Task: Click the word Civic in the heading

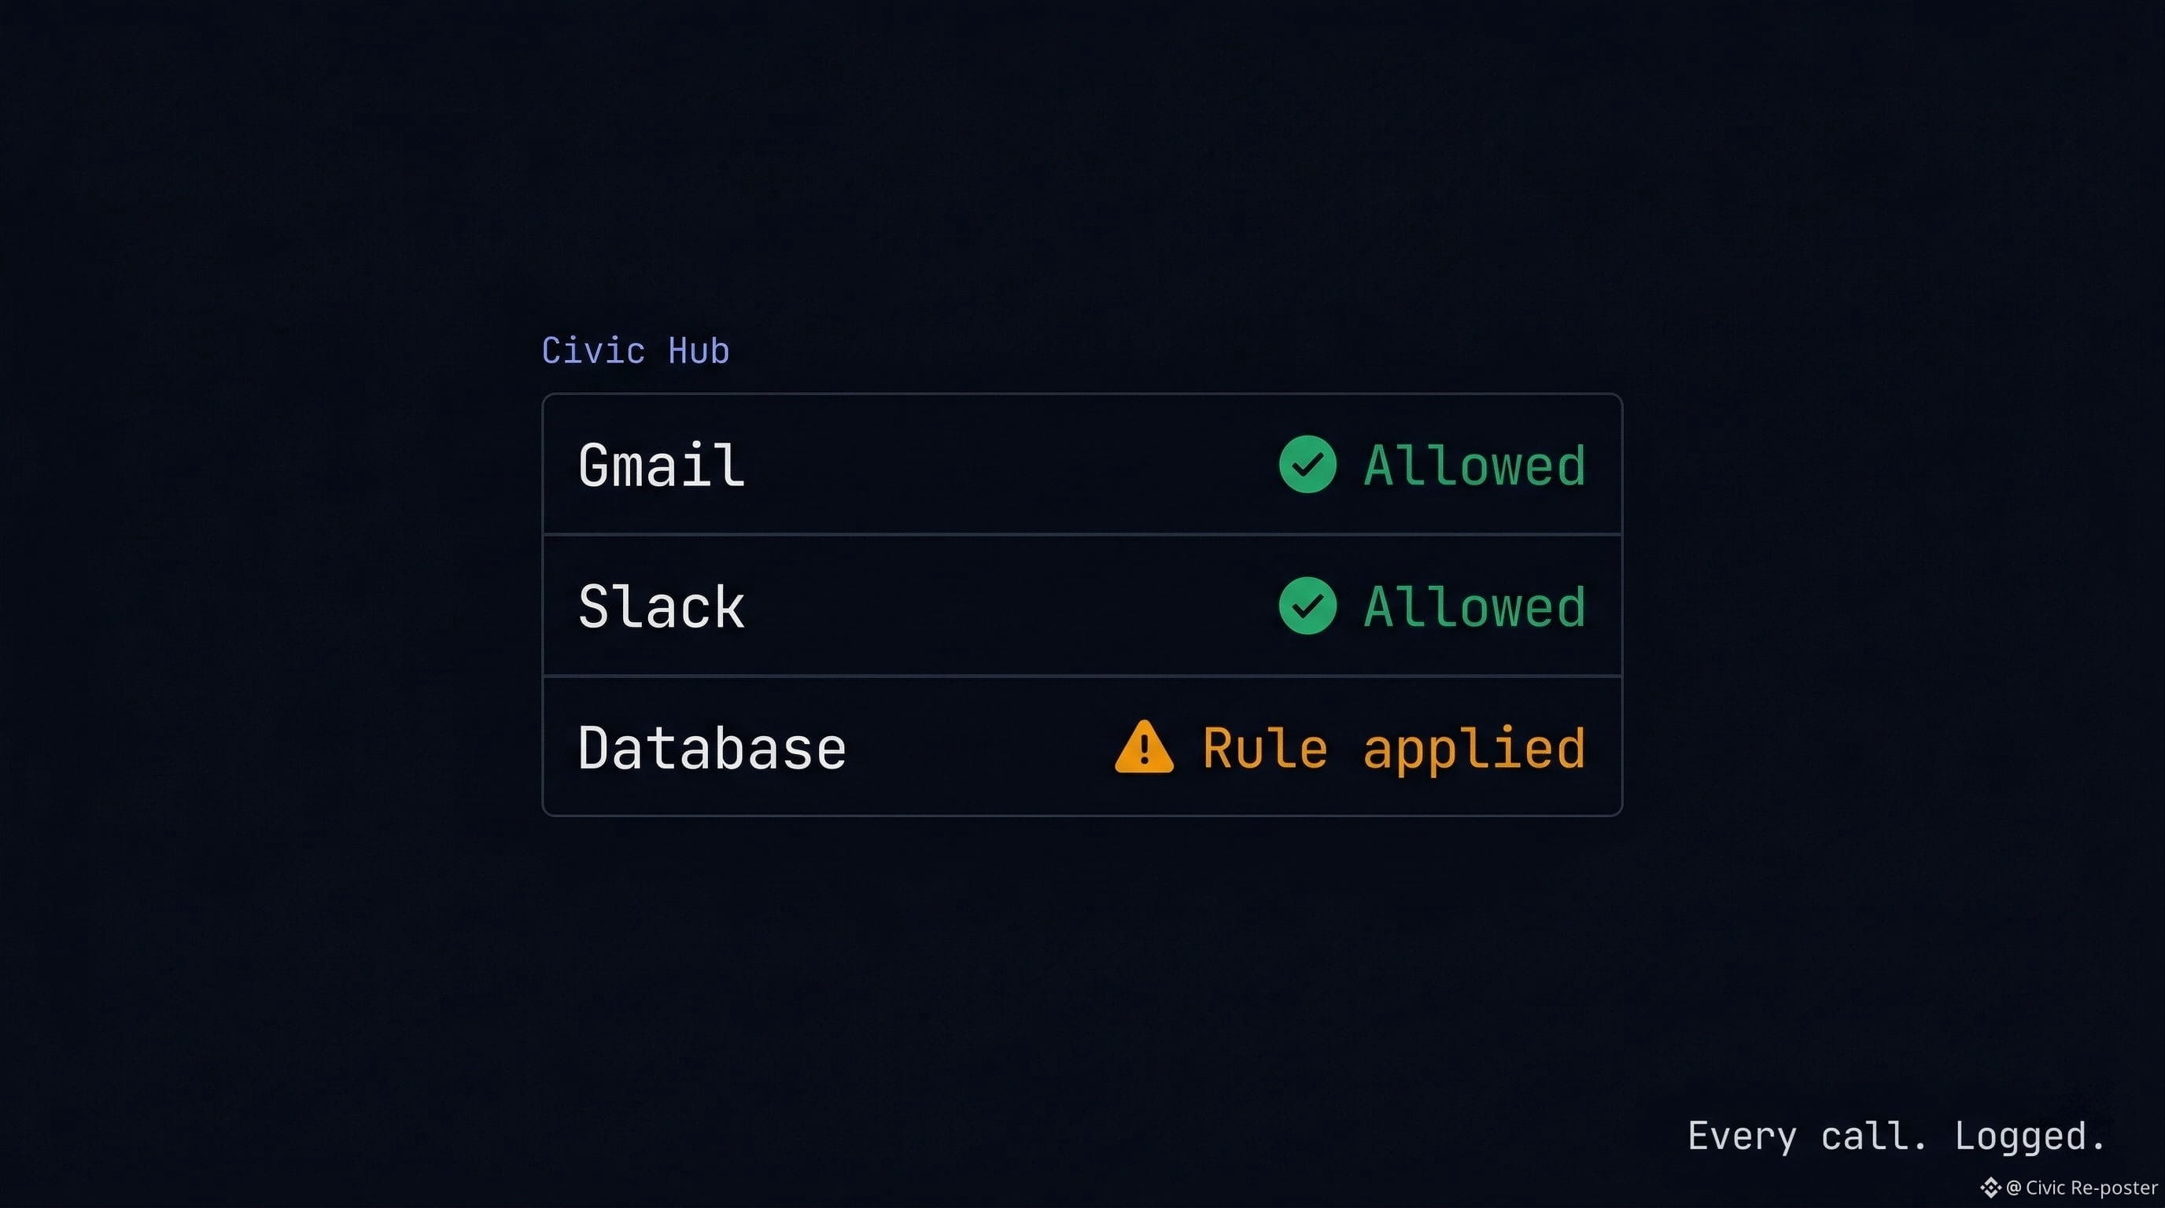Action: coord(593,350)
